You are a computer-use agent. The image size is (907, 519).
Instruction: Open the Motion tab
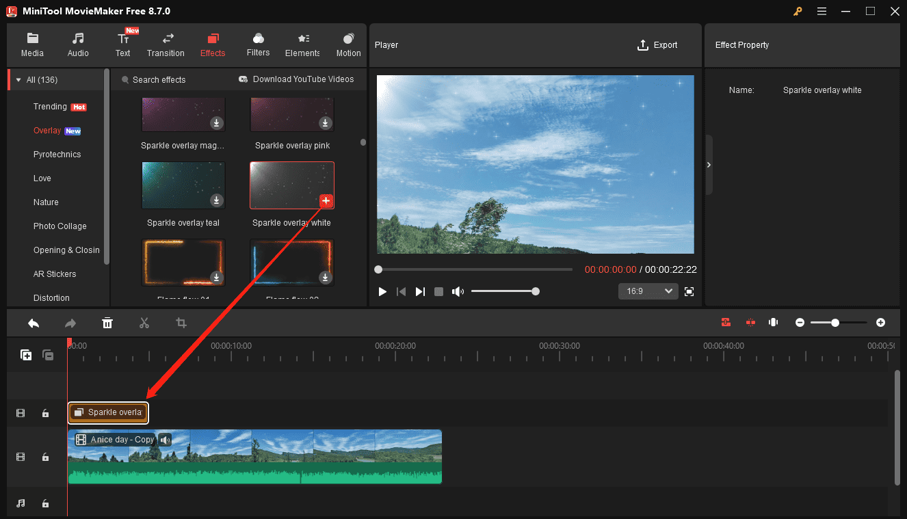pos(348,45)
